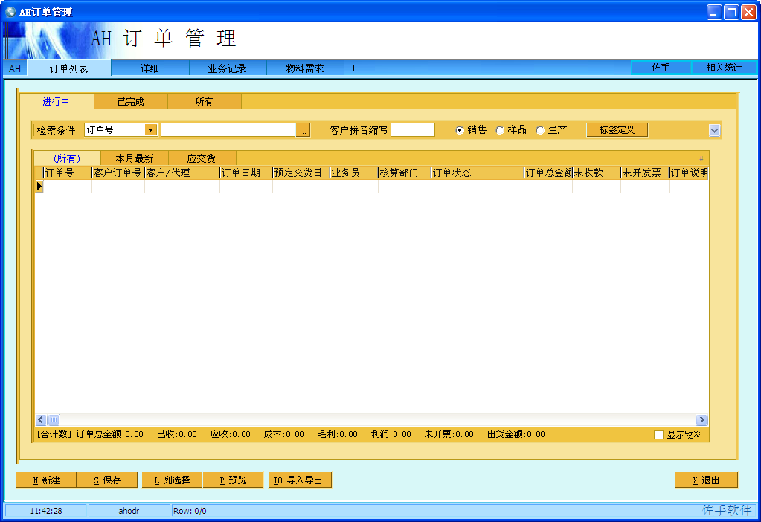The image size is (761, 522).
Task: Click the 预定交货日 column header
Action: click(x=301, y=173)
